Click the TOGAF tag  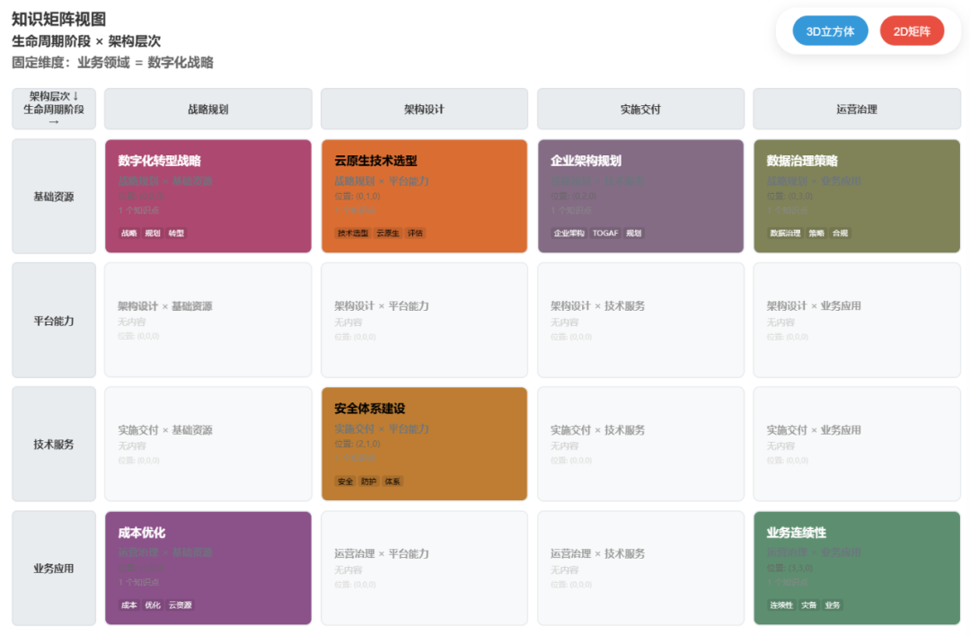605,234
